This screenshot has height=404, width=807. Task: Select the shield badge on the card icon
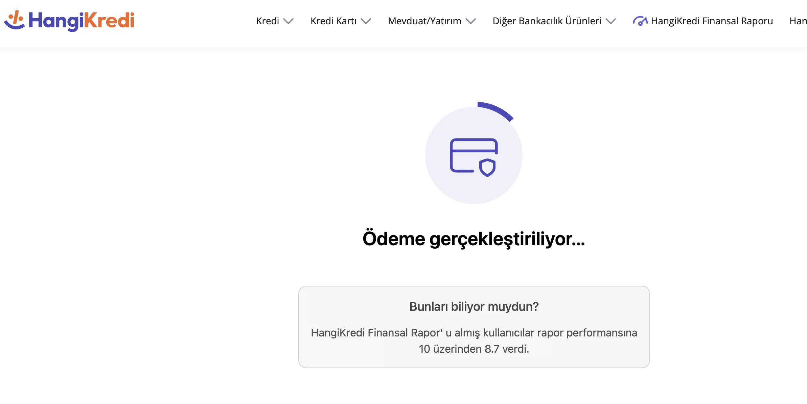click(x=488, y=167)
